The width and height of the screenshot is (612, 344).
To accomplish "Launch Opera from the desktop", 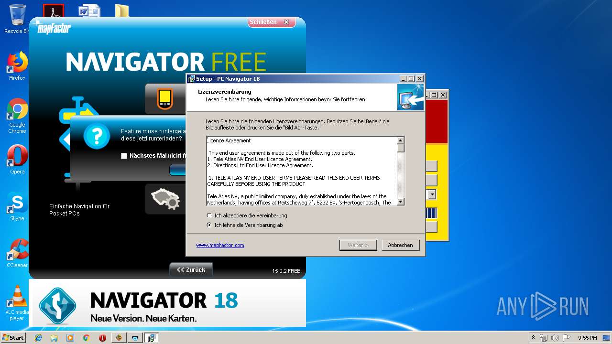I will (17, 159).
